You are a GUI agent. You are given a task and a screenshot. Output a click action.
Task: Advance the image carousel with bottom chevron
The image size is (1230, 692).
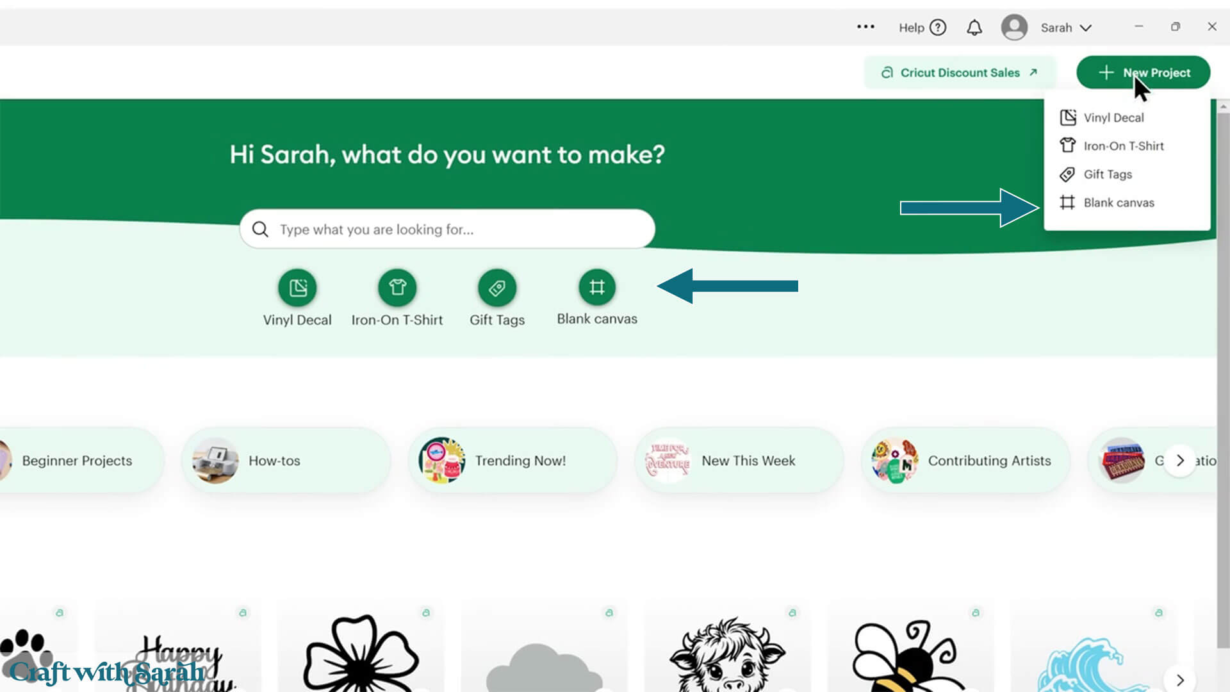pyautogui.click(x=1180, y=680)
